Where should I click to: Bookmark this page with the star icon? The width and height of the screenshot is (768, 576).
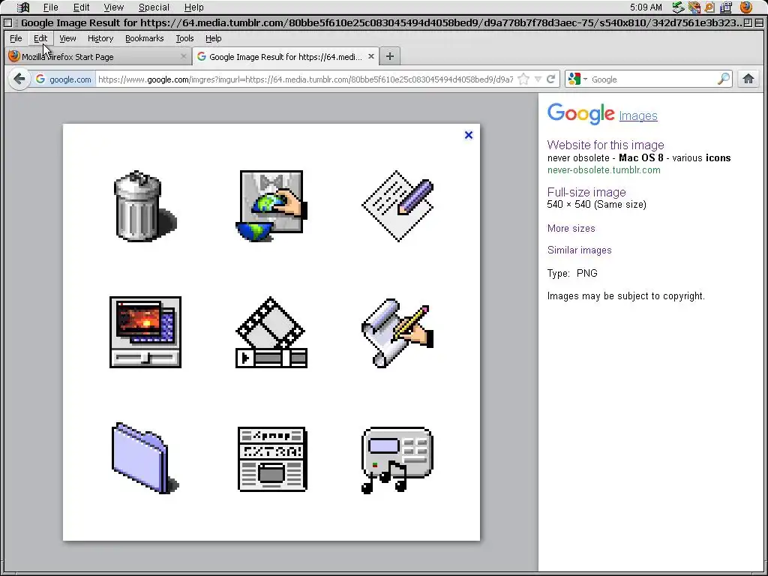[523, 79]
